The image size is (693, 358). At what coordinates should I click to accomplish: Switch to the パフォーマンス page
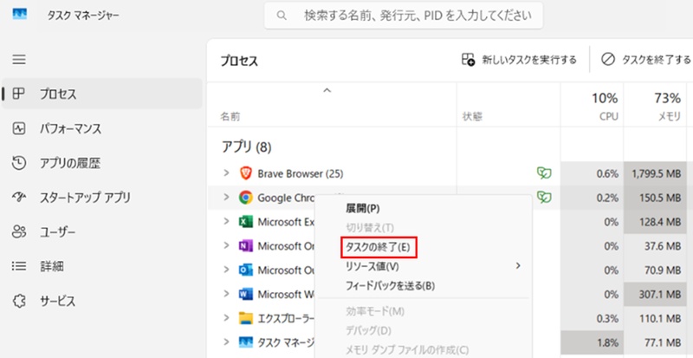(101, 129)
